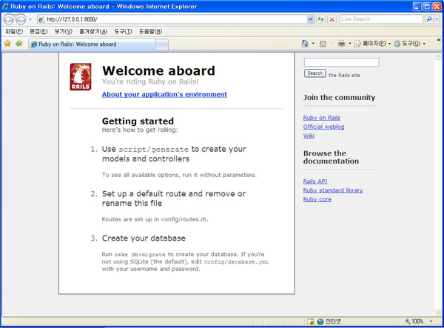Click the address bar URL field
444x328 pixels.
pos(172,19)
